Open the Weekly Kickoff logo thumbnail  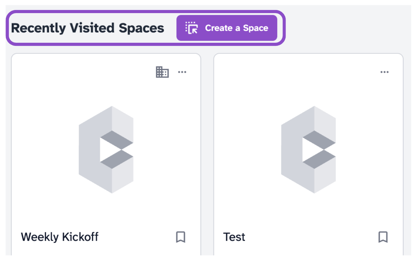(106, 150)
